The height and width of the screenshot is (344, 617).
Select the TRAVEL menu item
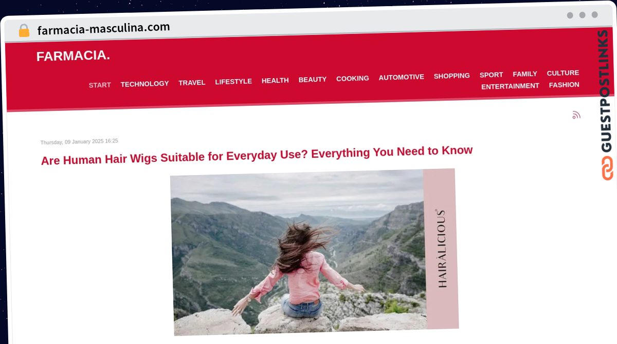tap(192, 82)
